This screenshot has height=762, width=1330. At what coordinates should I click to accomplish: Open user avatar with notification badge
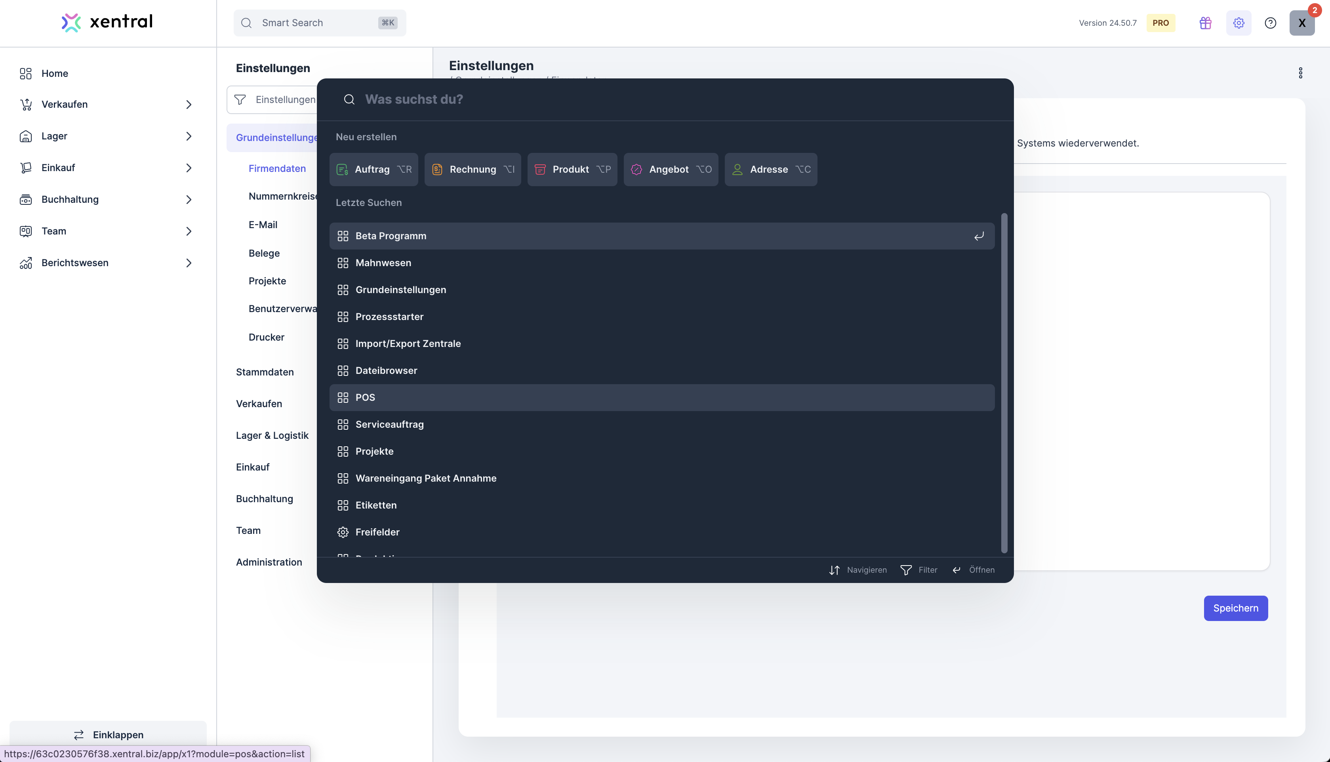pos(1302,23)
